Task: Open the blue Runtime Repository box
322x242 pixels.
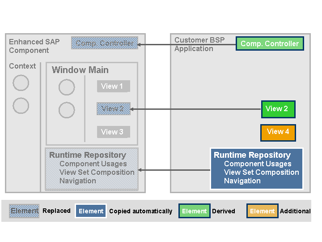Action: (257, 168)
